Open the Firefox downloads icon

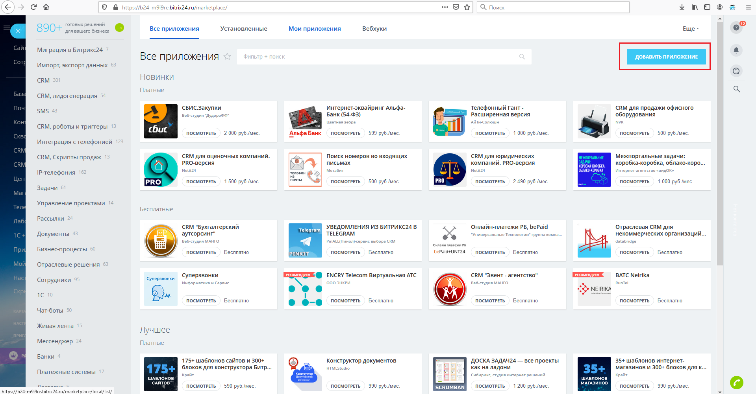point(682,7)
